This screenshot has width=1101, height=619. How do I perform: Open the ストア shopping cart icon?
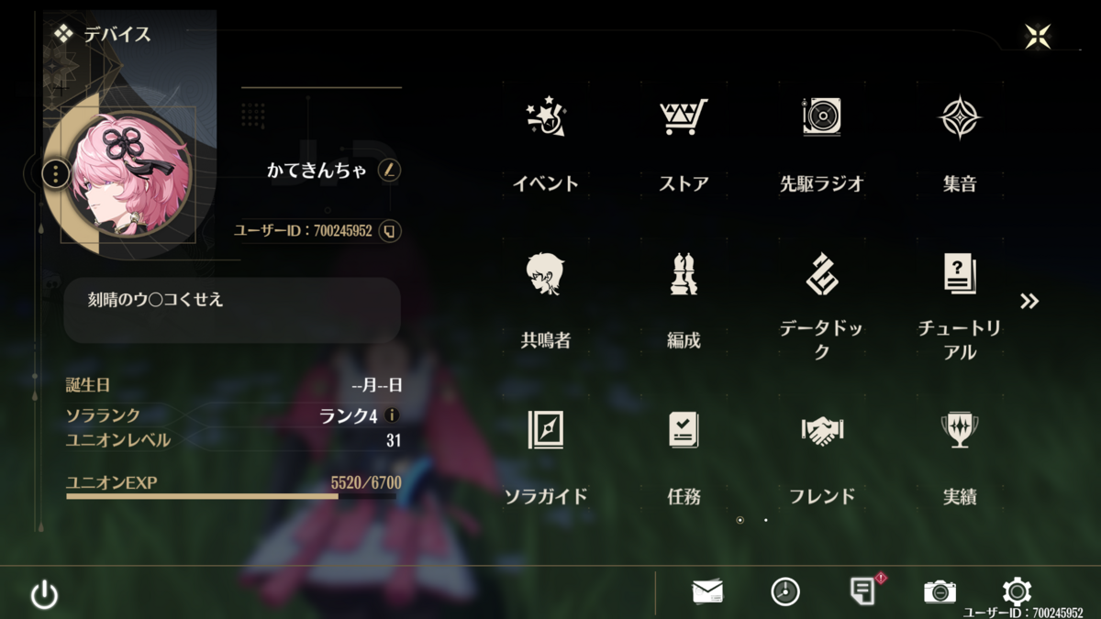(684, 117)
